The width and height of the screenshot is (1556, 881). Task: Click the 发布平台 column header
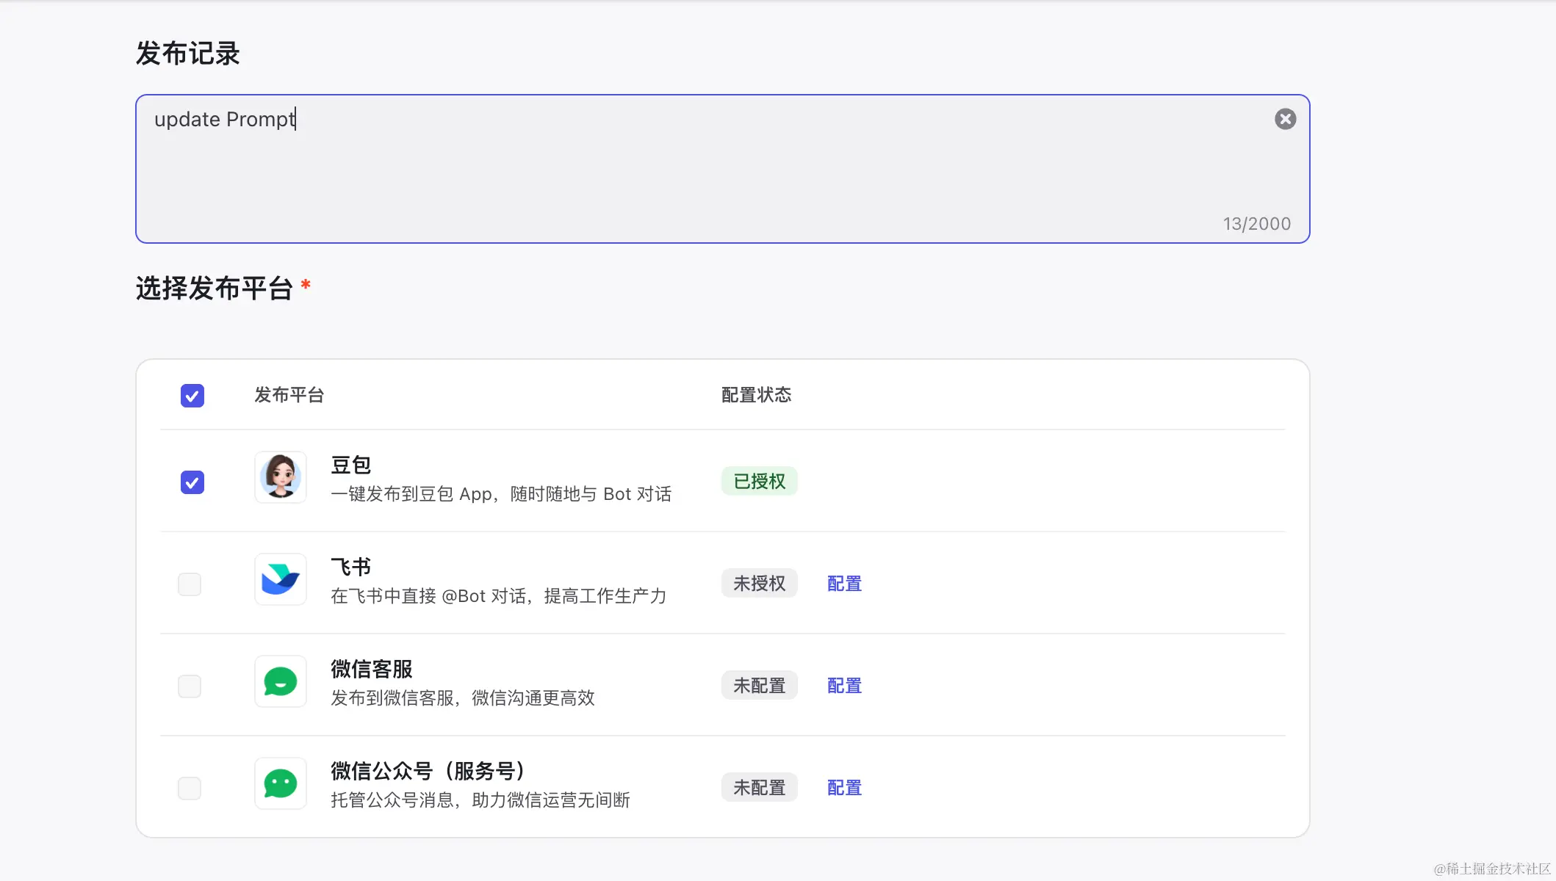(289, 395)
